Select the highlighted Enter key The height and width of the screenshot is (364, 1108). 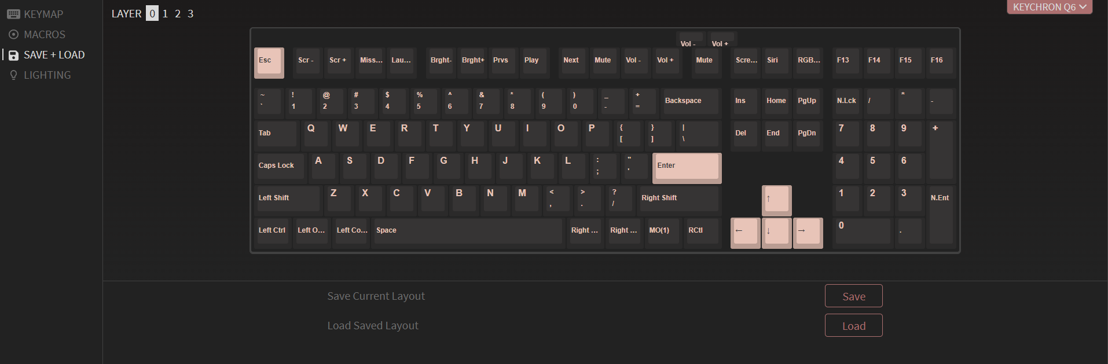(x=687, y=167)
